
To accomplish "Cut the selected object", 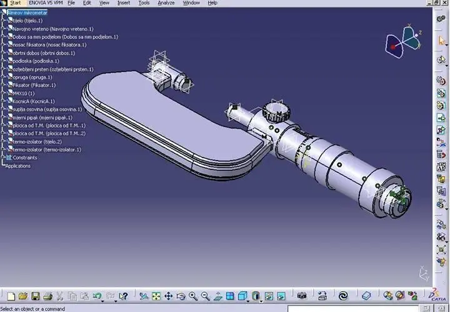I will coord(60,296).
